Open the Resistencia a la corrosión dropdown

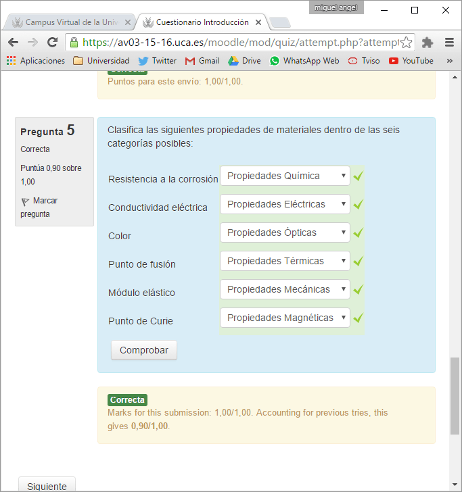pyautogui.click(x=285, y=176)
